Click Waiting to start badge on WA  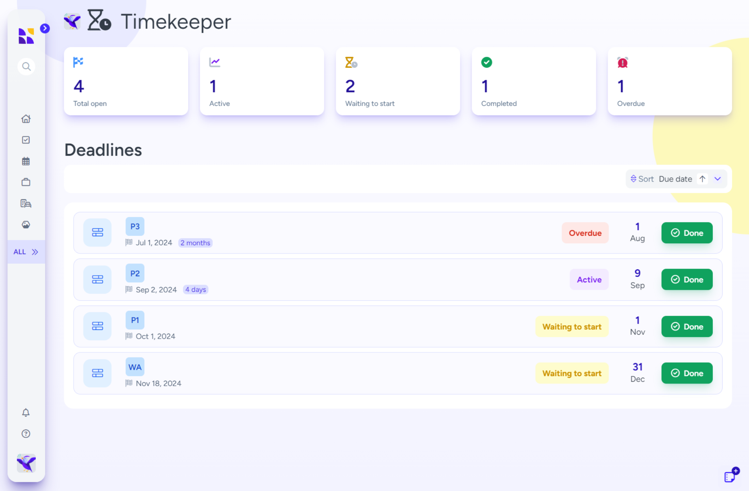tap(572, 373)
